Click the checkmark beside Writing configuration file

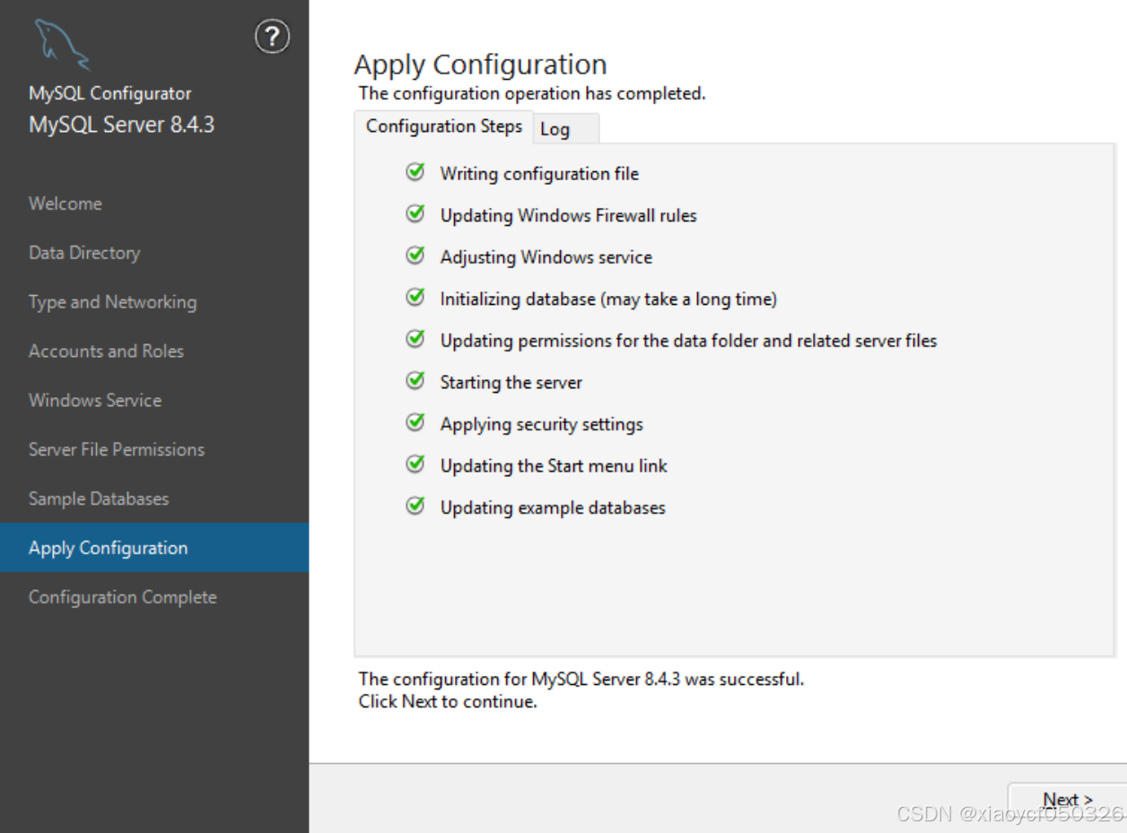[x=415, y=172]
